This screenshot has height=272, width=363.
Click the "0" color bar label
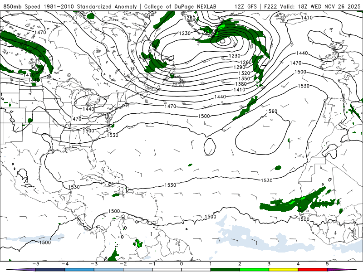pyautogui.click(x=181, y=264)
